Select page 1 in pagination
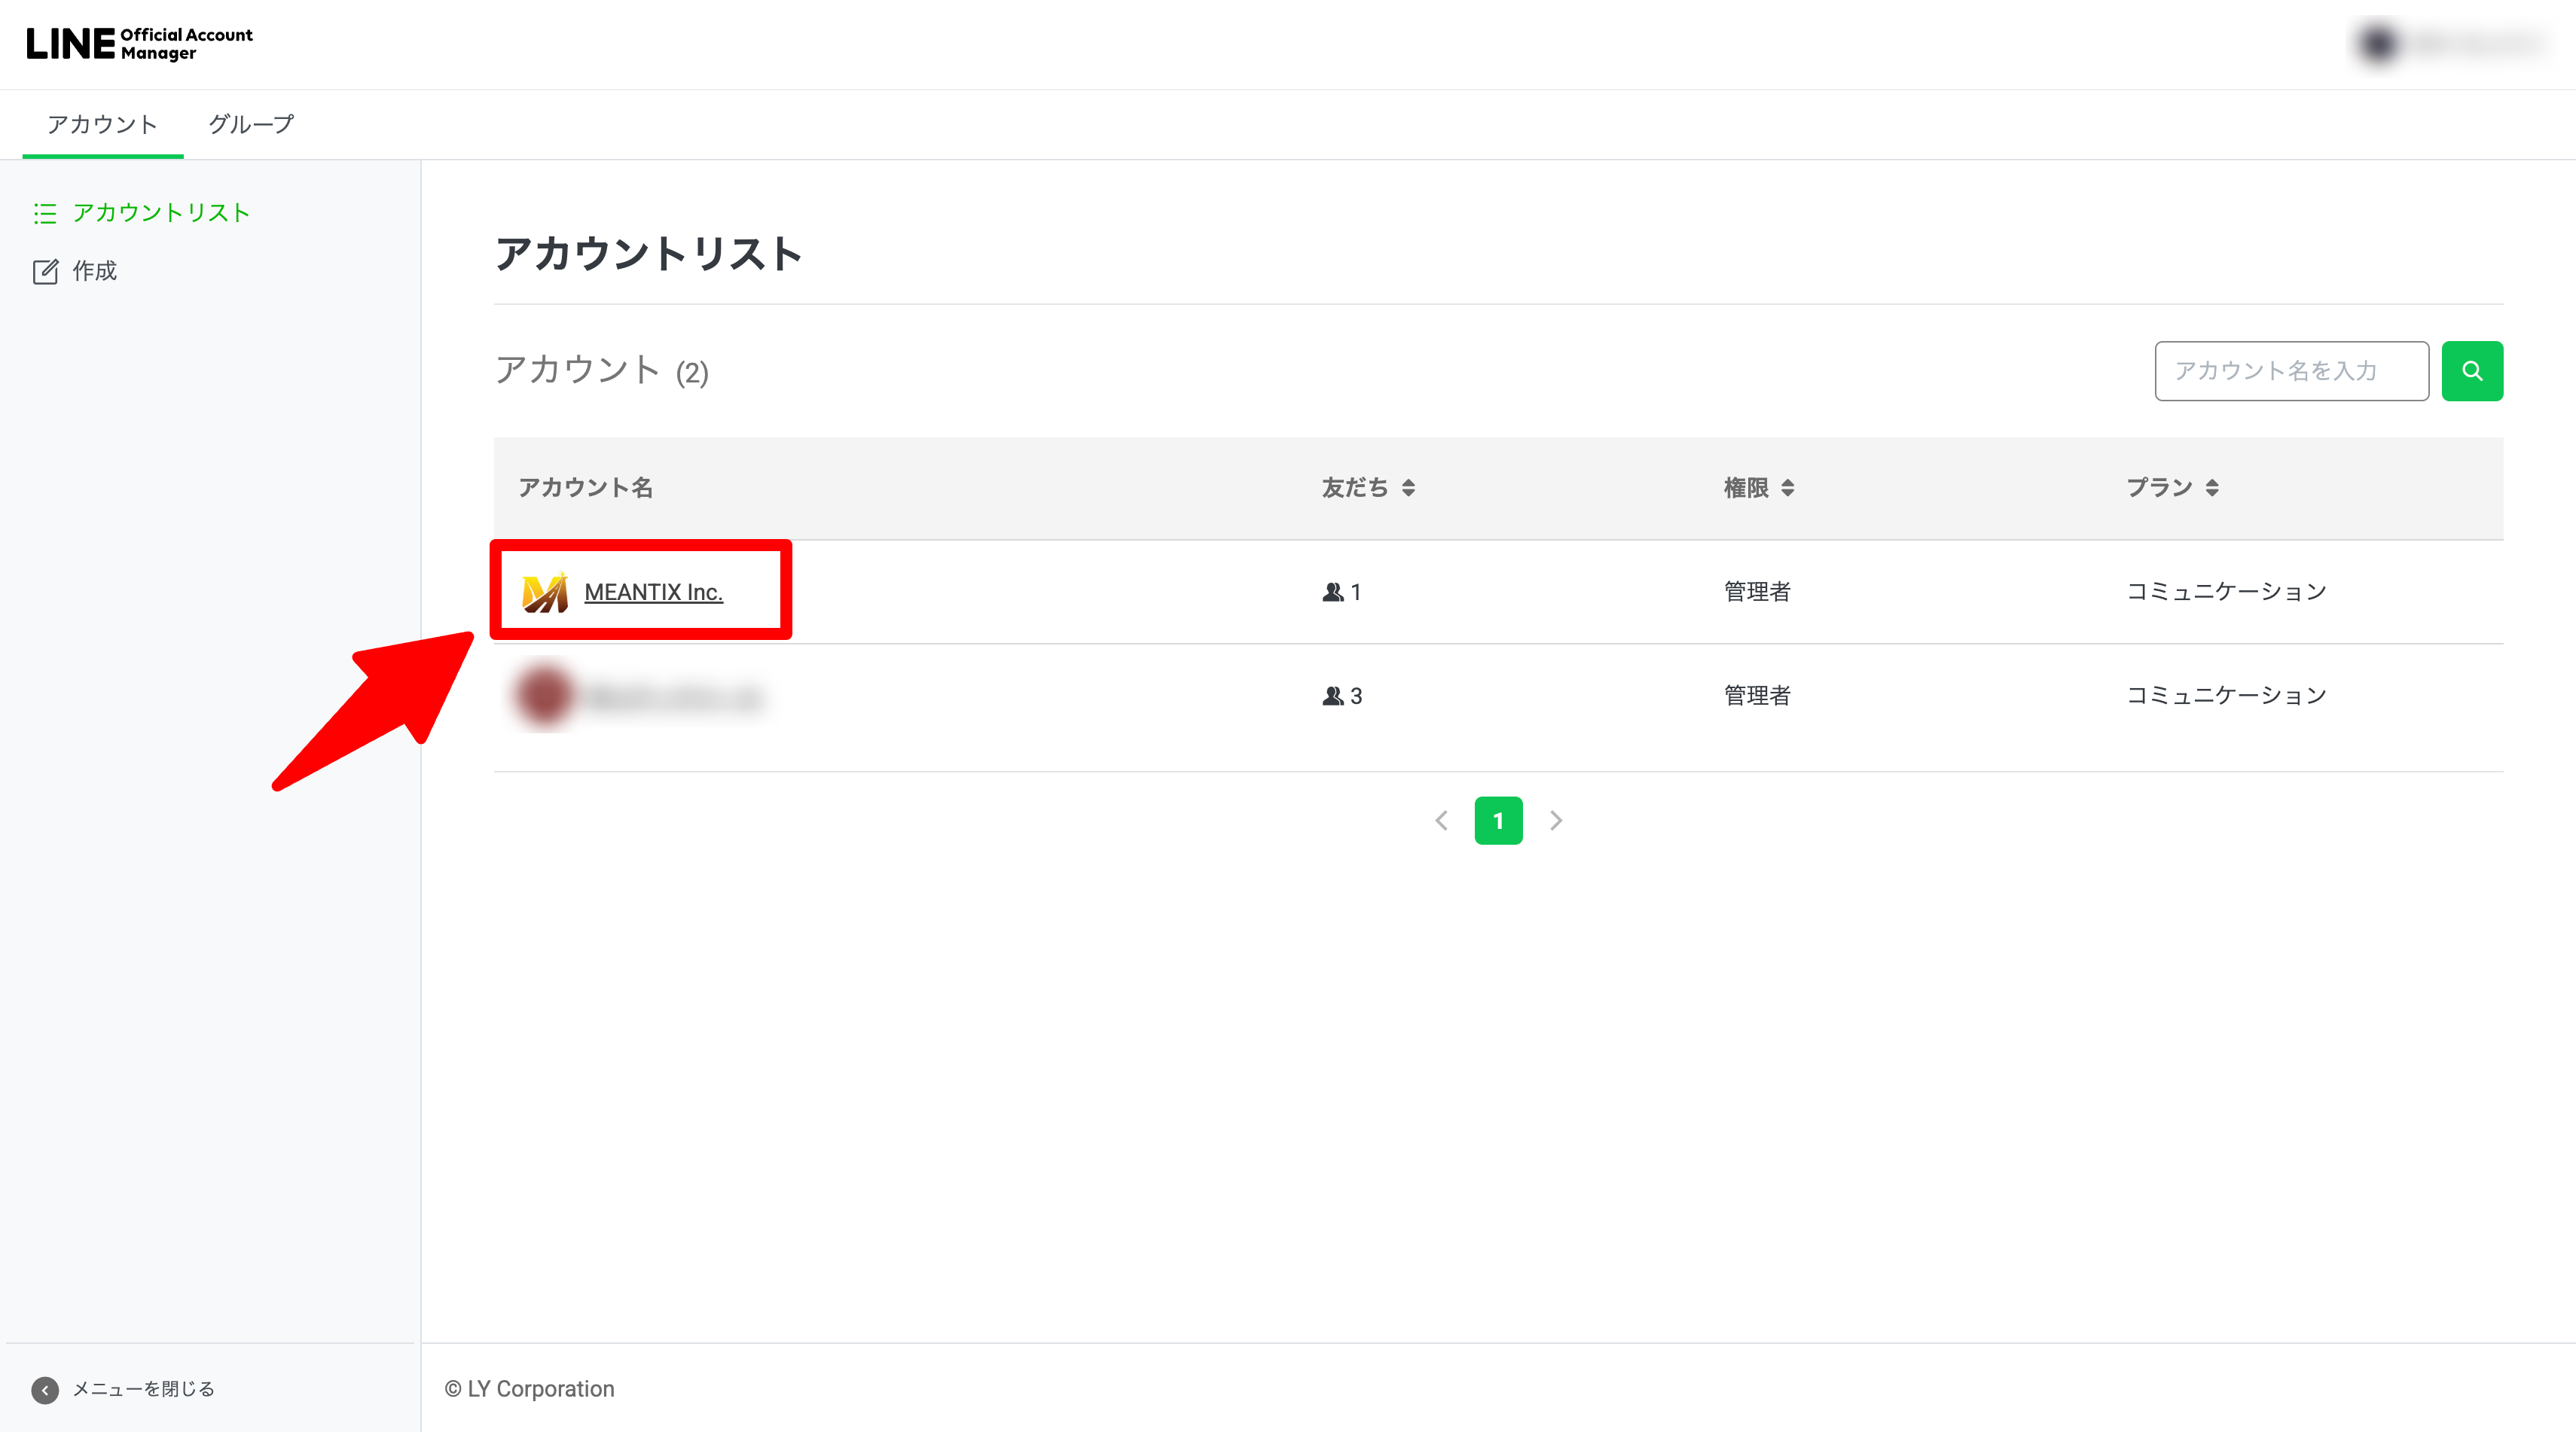The image size is (2576, 1432). tap(1498, 821)
